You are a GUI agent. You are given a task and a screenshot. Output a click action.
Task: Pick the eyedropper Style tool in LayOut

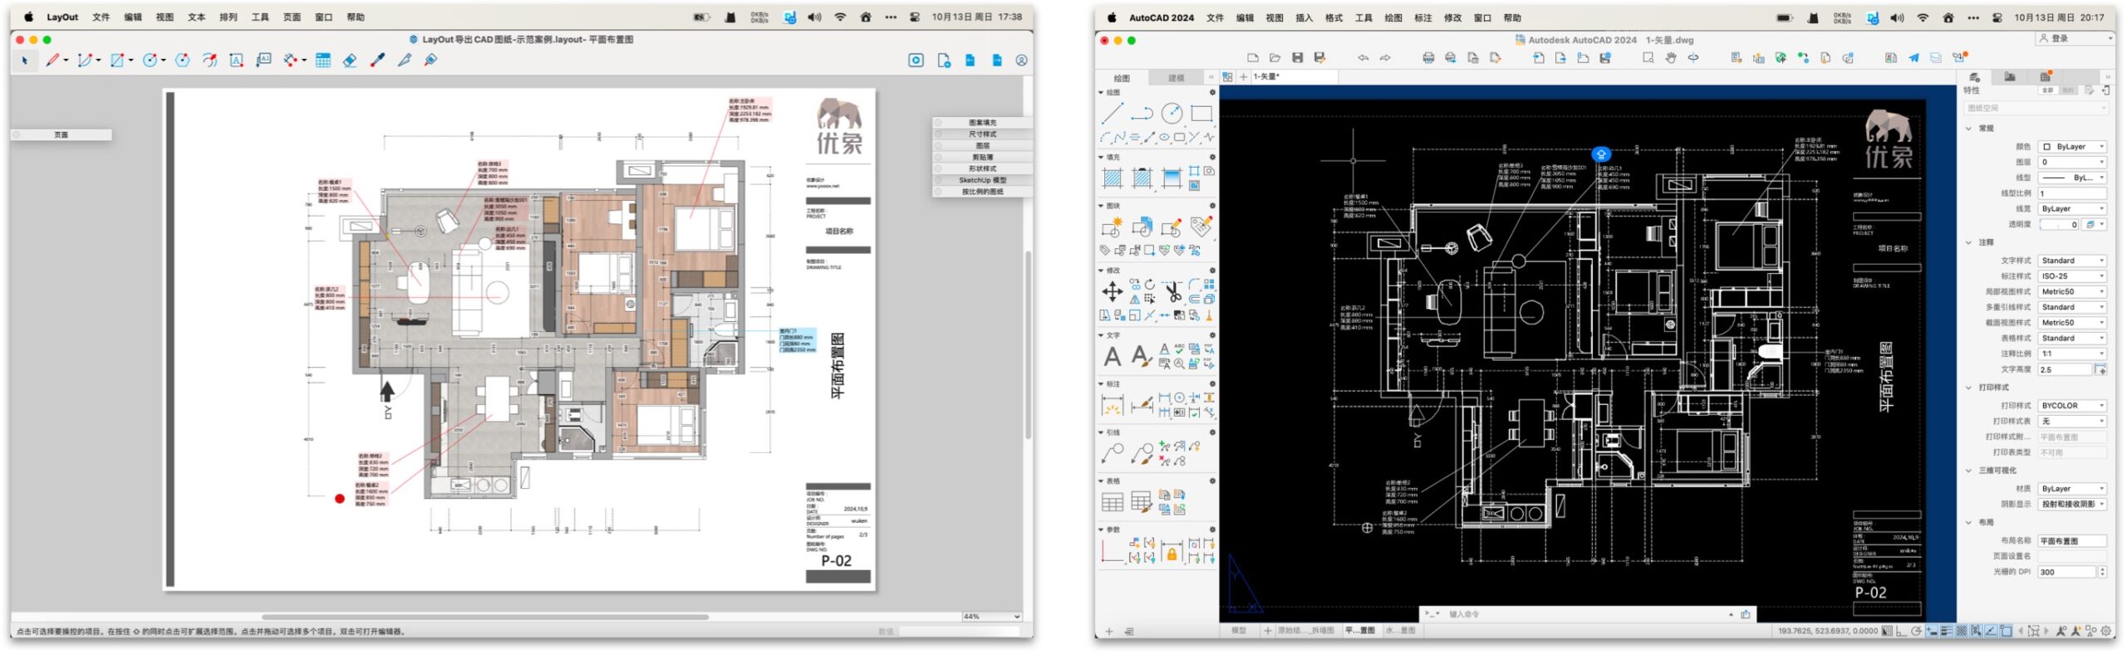(x=377, y=61)
